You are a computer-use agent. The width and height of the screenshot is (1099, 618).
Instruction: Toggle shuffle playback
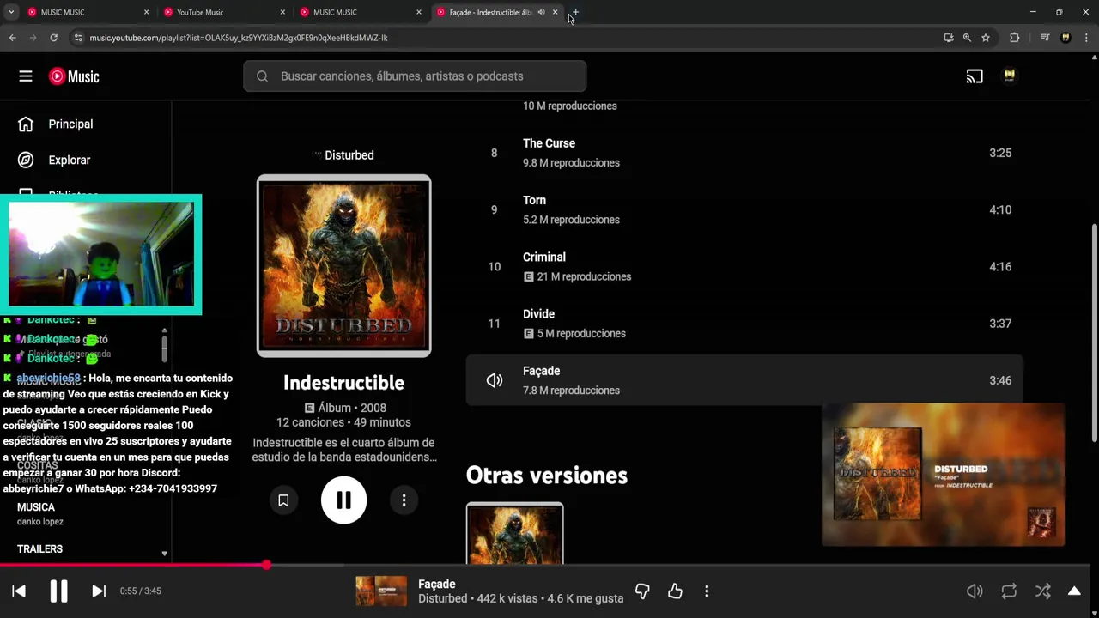(x=1042, y=591)
